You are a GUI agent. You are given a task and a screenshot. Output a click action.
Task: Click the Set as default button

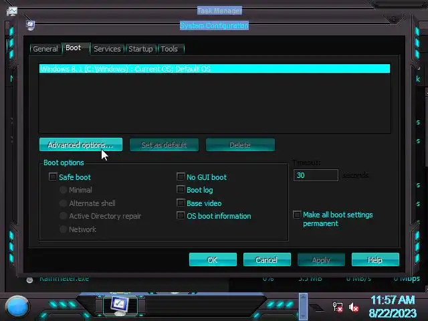tap(164, 144)
